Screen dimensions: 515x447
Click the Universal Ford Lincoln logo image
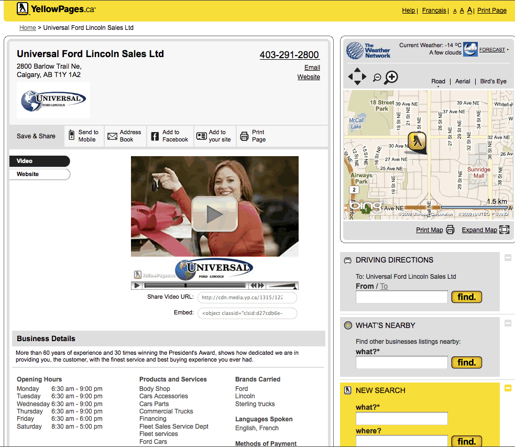(x=53, y=100)
